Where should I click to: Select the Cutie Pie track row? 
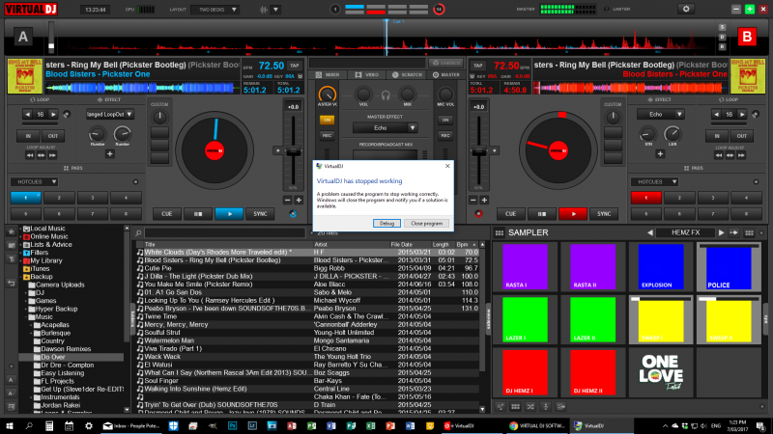(x=307, y=269)
